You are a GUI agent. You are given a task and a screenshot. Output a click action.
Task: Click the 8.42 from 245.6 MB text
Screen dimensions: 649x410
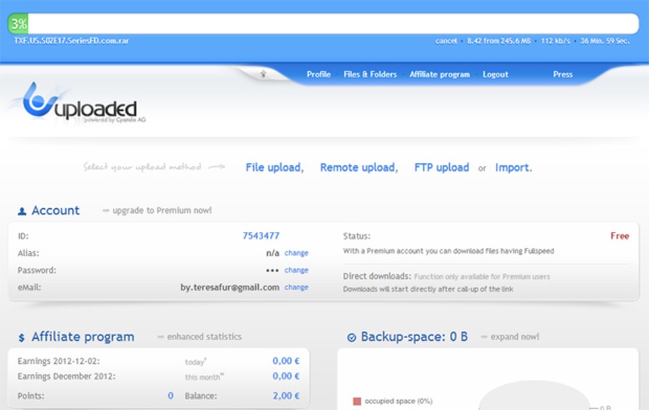click(x=499, y=41)
